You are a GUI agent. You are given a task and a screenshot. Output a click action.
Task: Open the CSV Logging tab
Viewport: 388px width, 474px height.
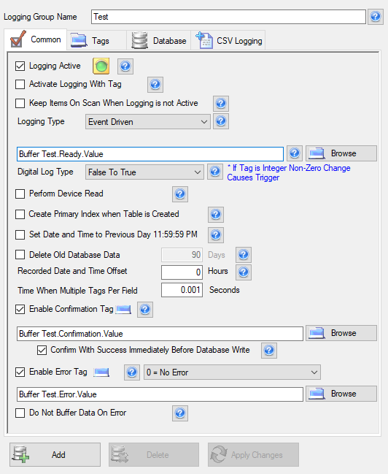point(228,40)
